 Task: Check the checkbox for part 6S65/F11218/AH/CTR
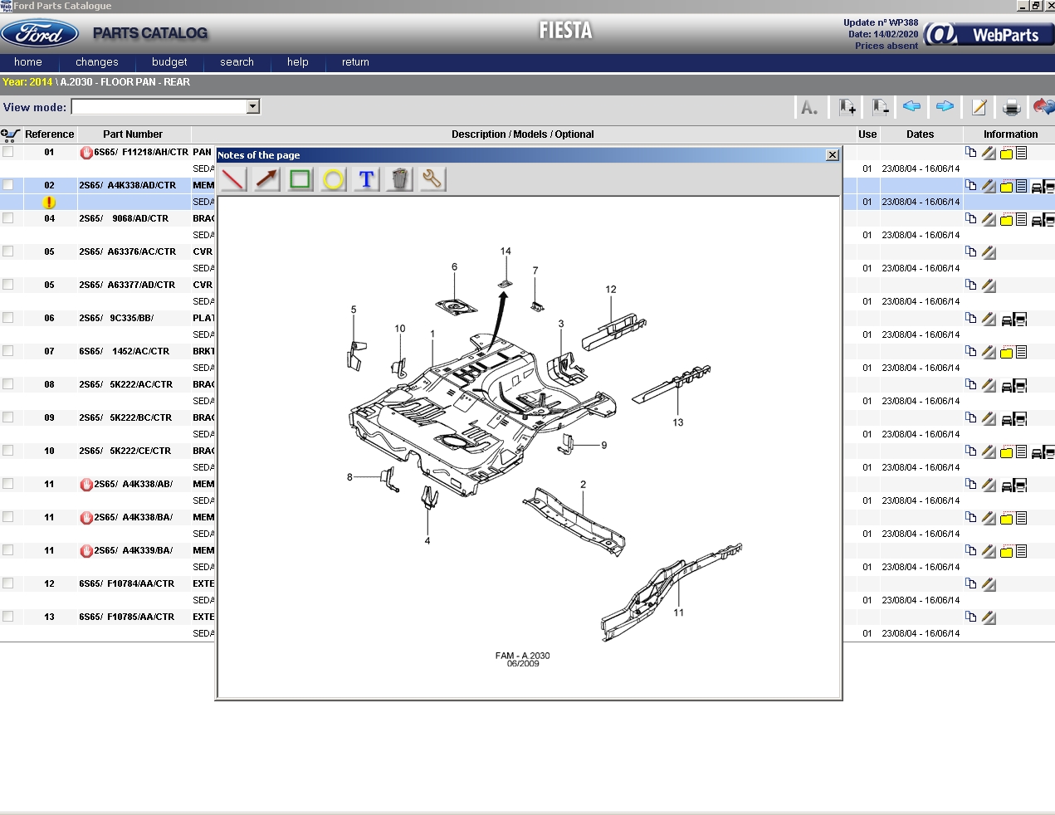click(x=8, y=152)
